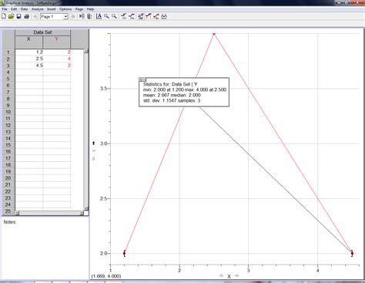Select the Zoom In magnifier

106,16
